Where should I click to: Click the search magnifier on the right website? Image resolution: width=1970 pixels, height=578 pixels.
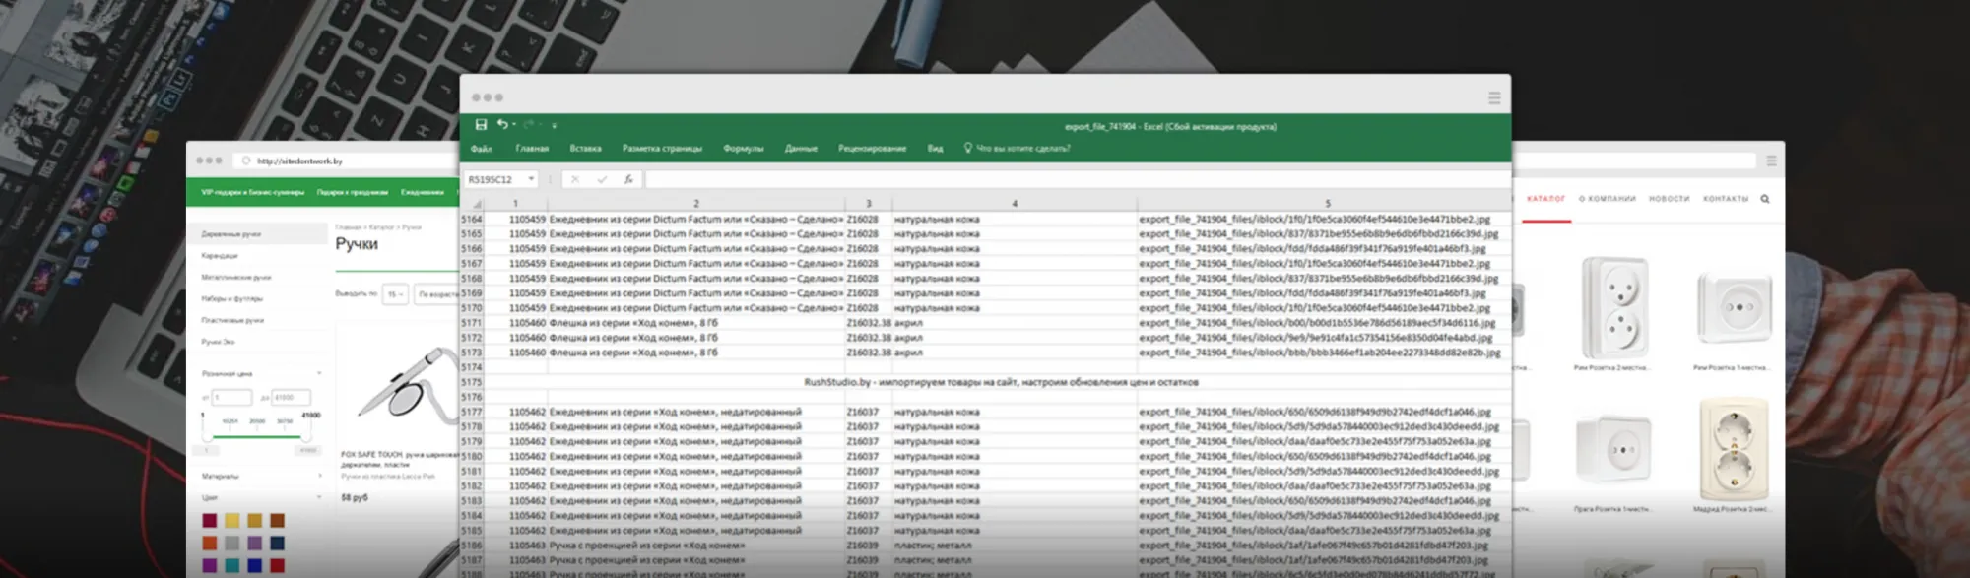1765,199
